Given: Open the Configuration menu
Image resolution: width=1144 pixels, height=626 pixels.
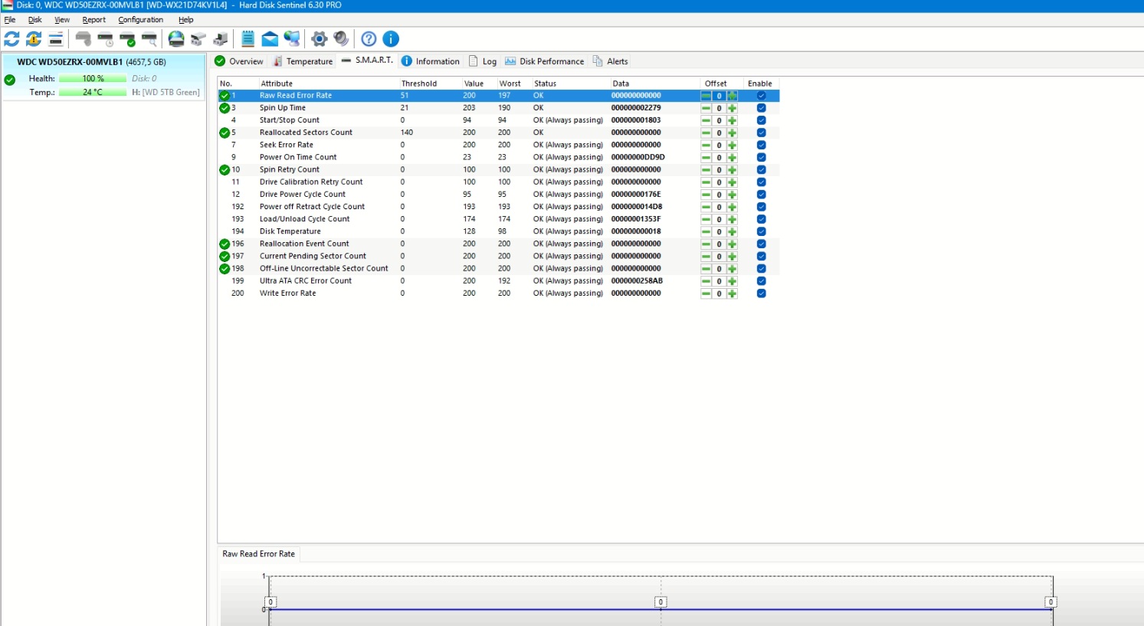Looking at the screenshot, I should [x=140, y=20].
